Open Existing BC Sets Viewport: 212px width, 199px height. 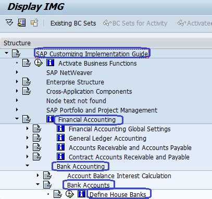tap(73, 23)
